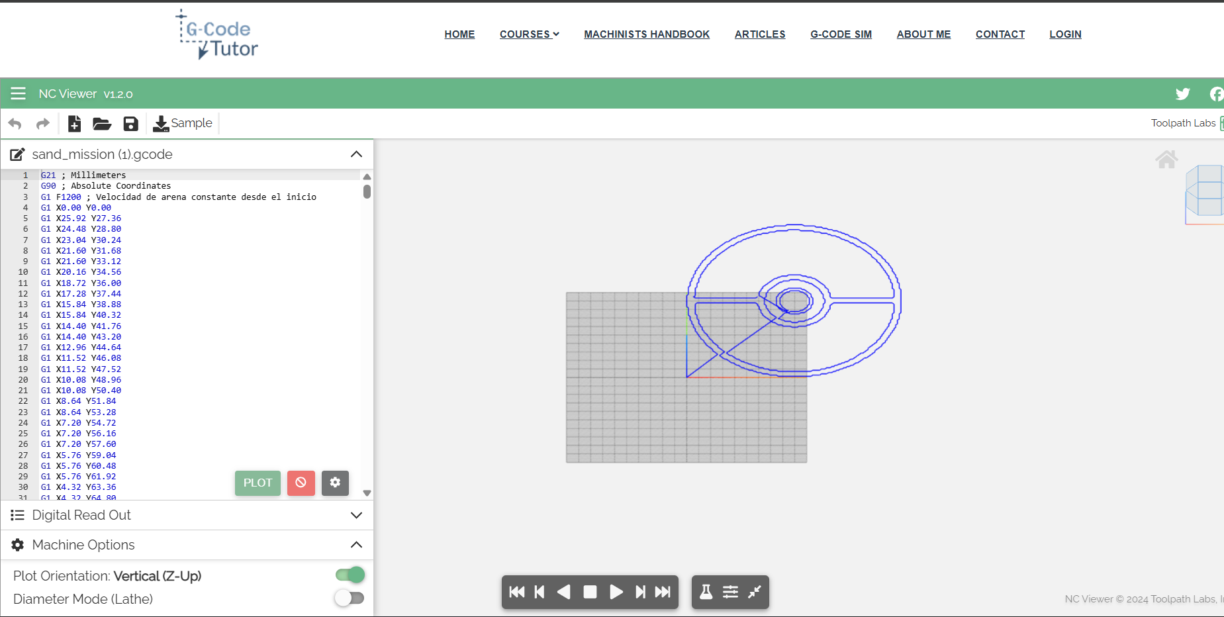The height and width of the screenshot is (617, 1224).
Task: Click the flask icon in viewer toolbar
Action: click(706, 592)
